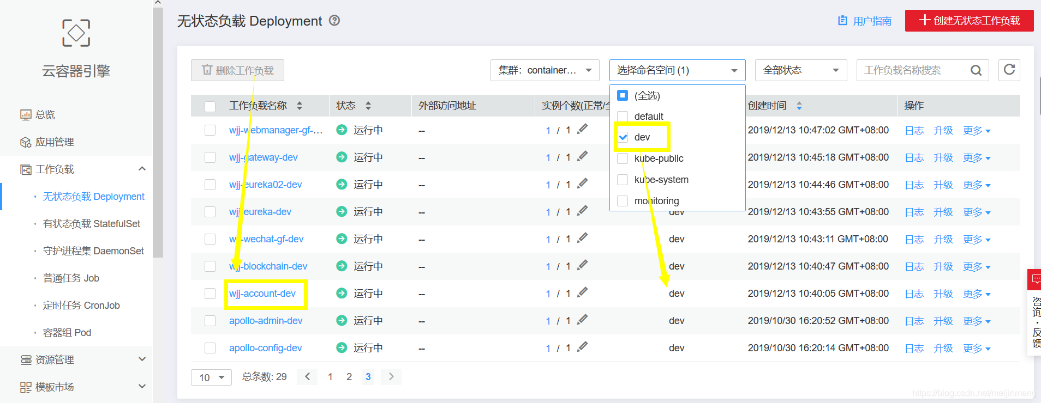Open the help question mark icon beside Deployment title

(334, 21)
